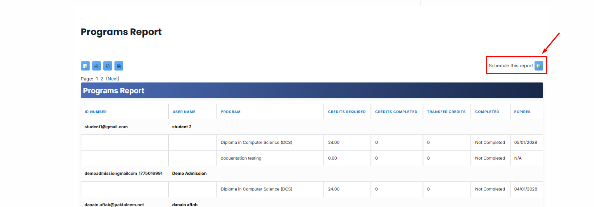The image size is (594, 207).
Task: Sort by the ID NUMBER column header
Action: tap(96, 112)
